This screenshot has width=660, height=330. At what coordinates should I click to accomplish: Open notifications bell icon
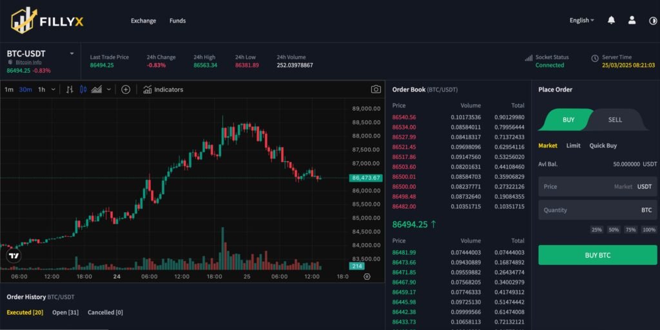[611, 21]
